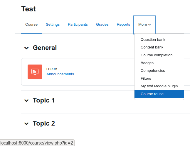190x146 pixels.
Task: Click the Test course heading
Action: coord(28,9)
